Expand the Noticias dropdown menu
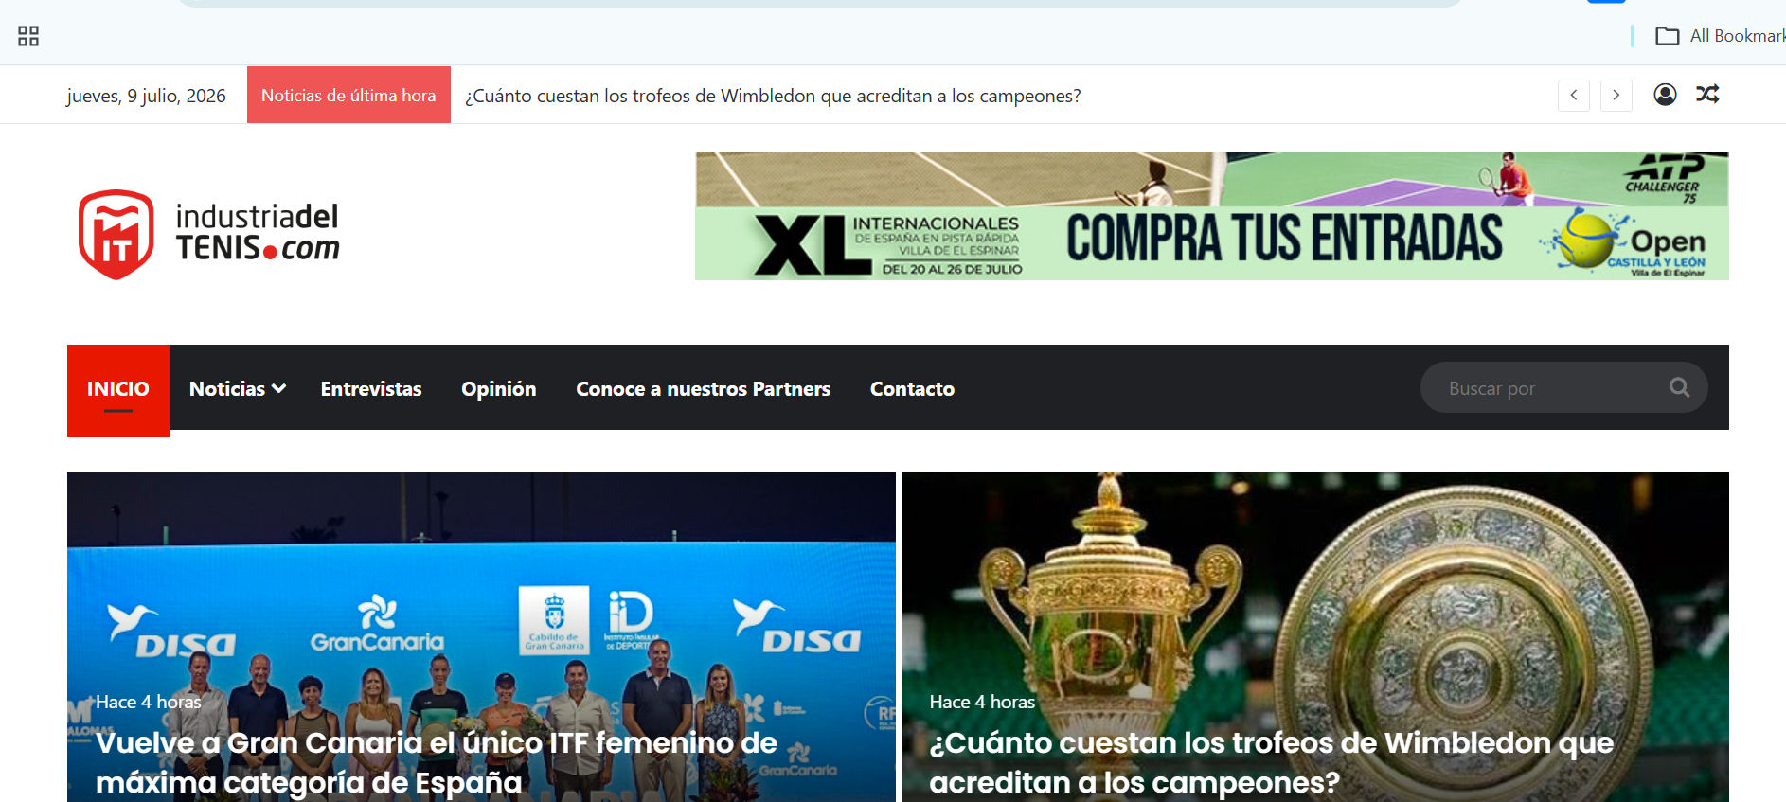 point(237,388)
